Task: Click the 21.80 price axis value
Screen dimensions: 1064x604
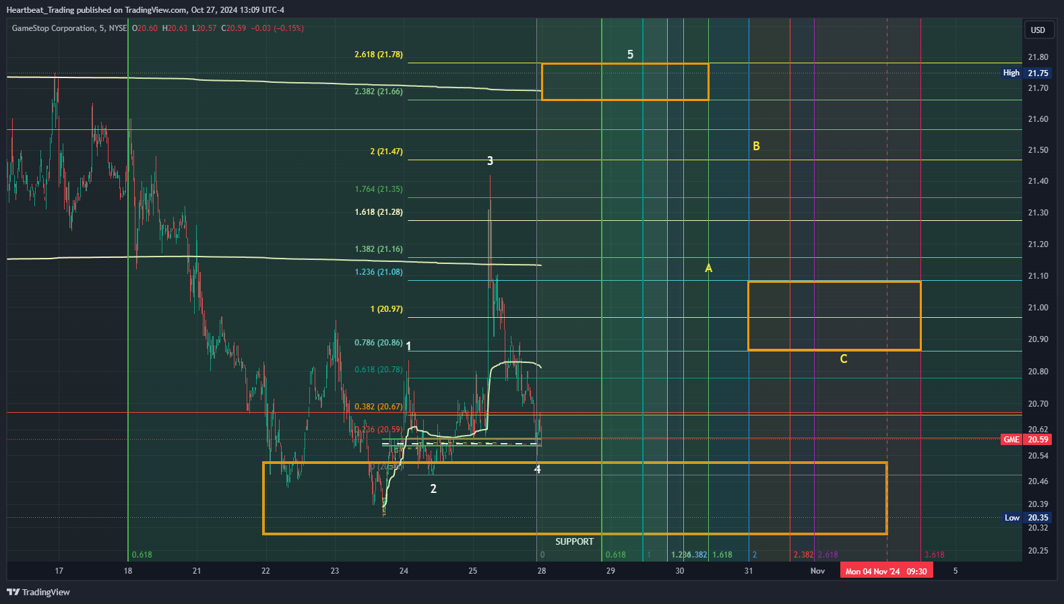Action: point(1038,57)
